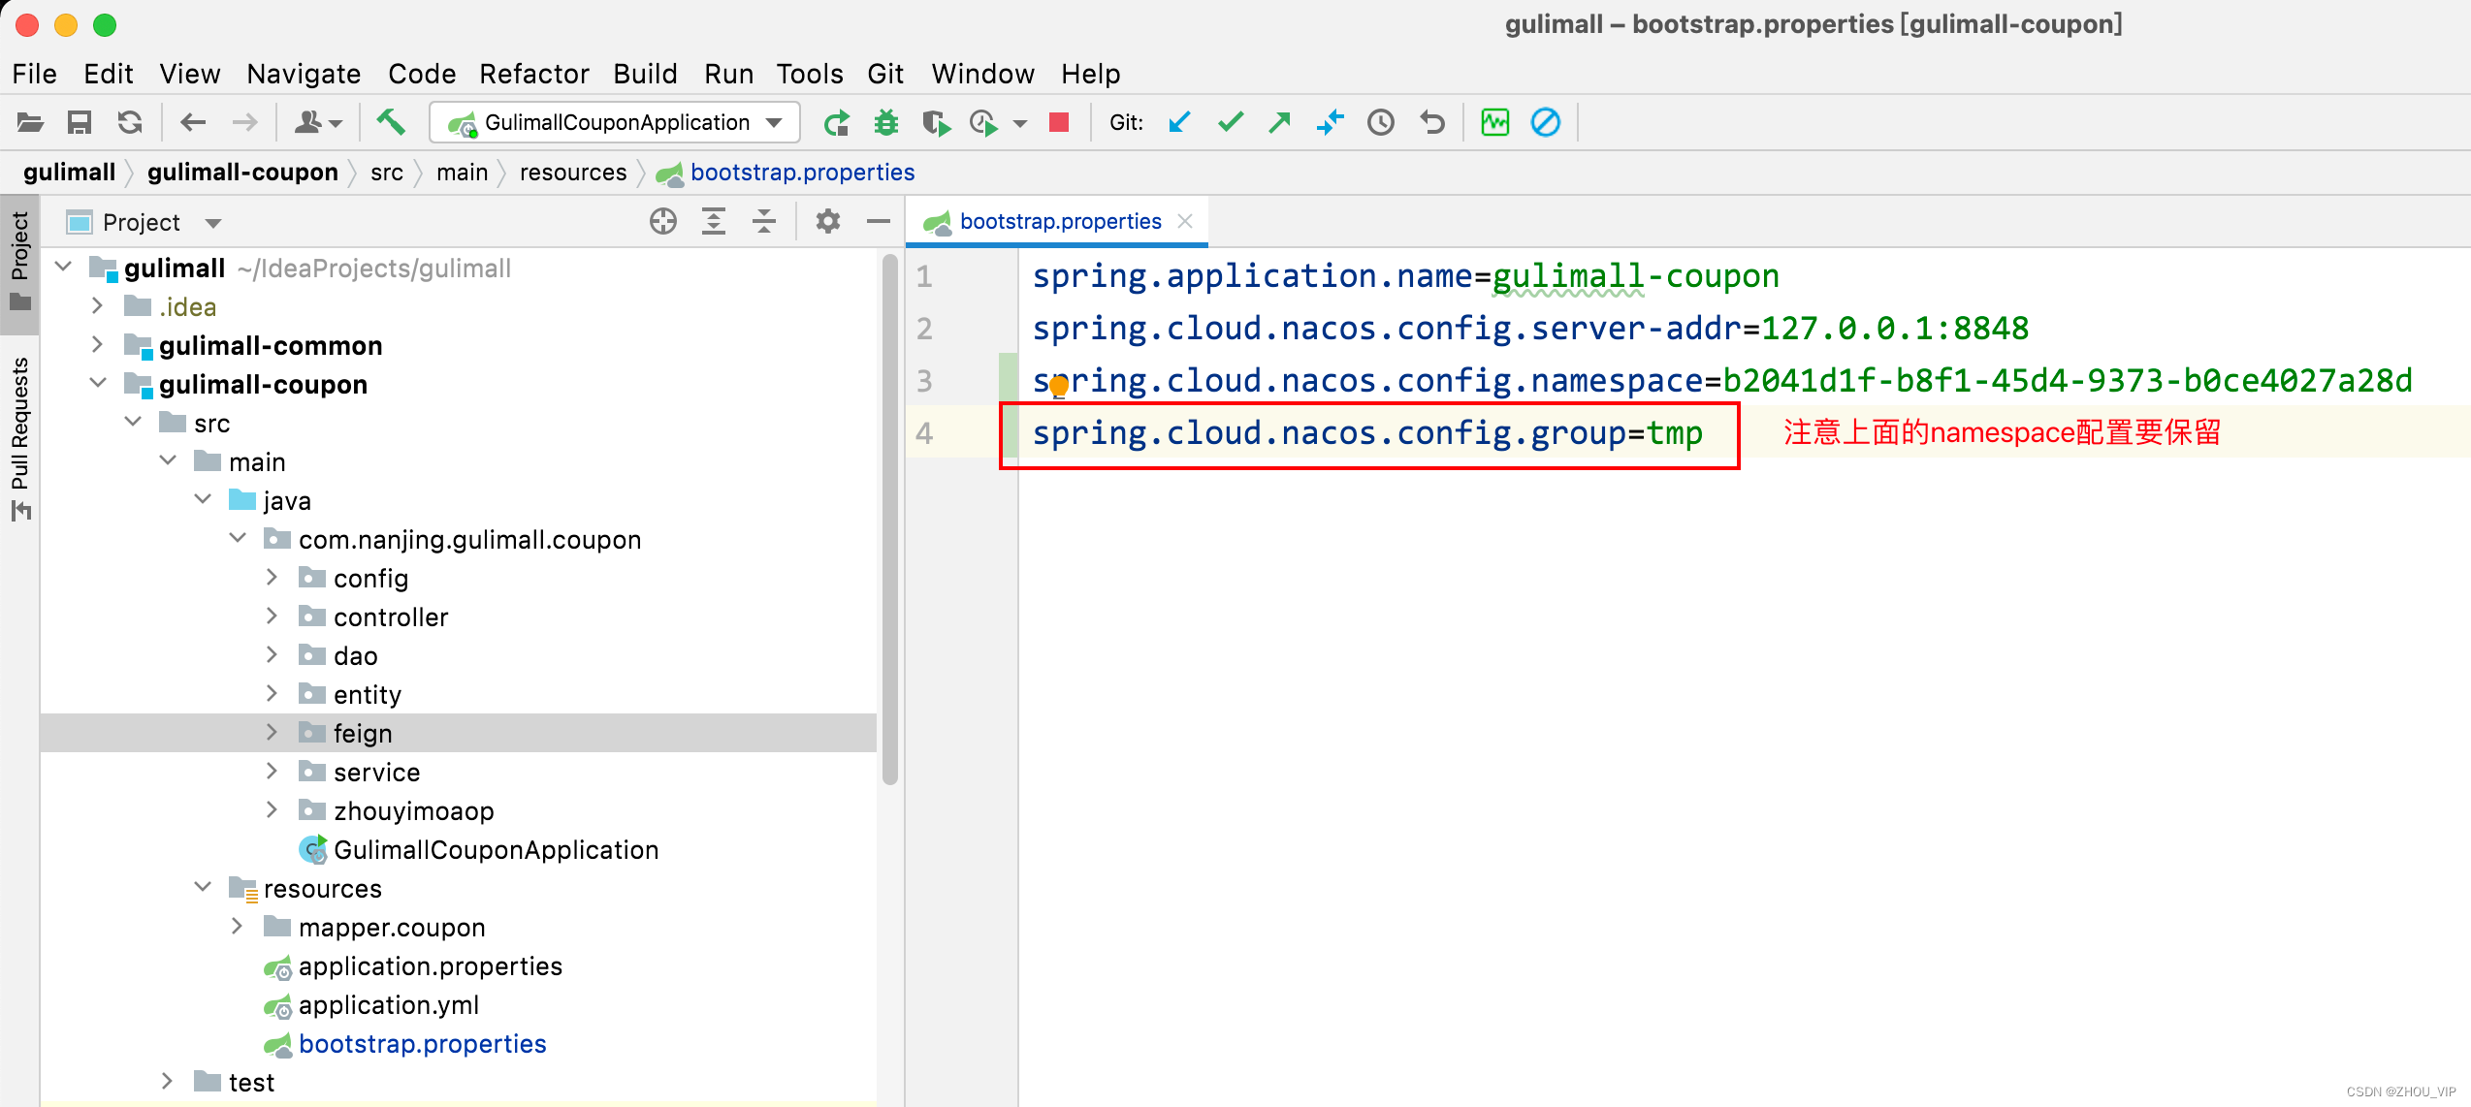Click Git update project arrow icon
The width and height of the screenshot is (2471, 1107).
1179,122
